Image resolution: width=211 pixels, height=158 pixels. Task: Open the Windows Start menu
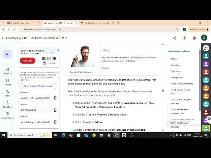tap(4, 135)
